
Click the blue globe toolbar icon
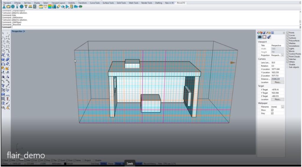point(21,6)
